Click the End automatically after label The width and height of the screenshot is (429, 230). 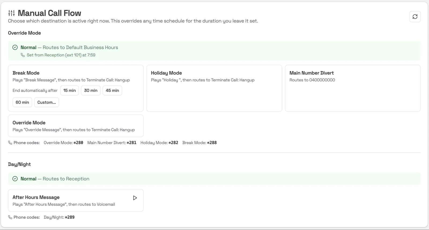35,90
